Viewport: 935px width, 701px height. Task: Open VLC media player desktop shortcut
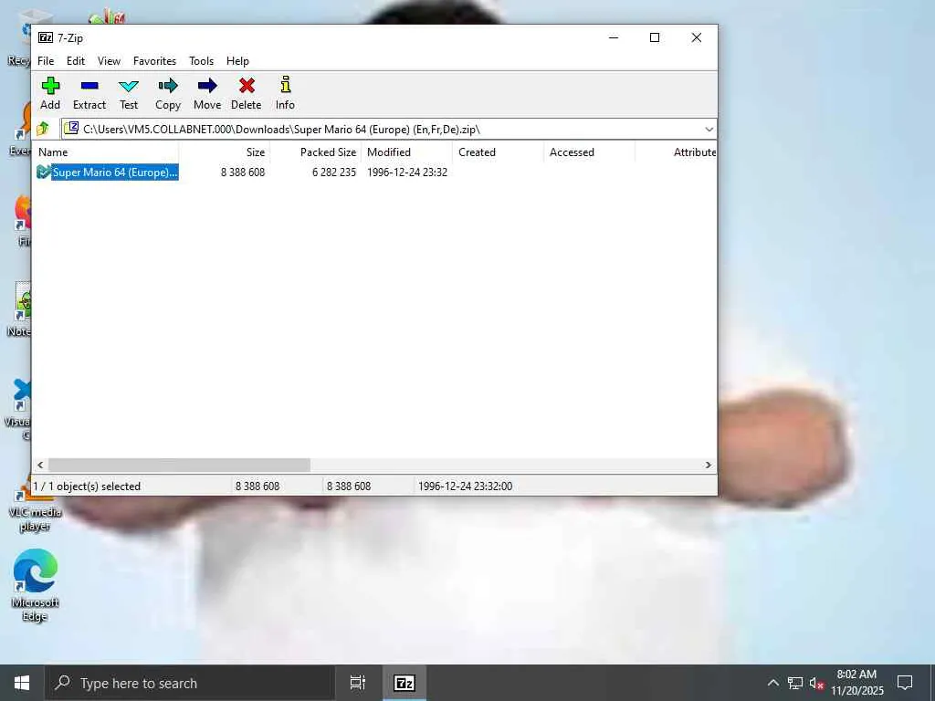pyautogui.click(x=34, y=505)
